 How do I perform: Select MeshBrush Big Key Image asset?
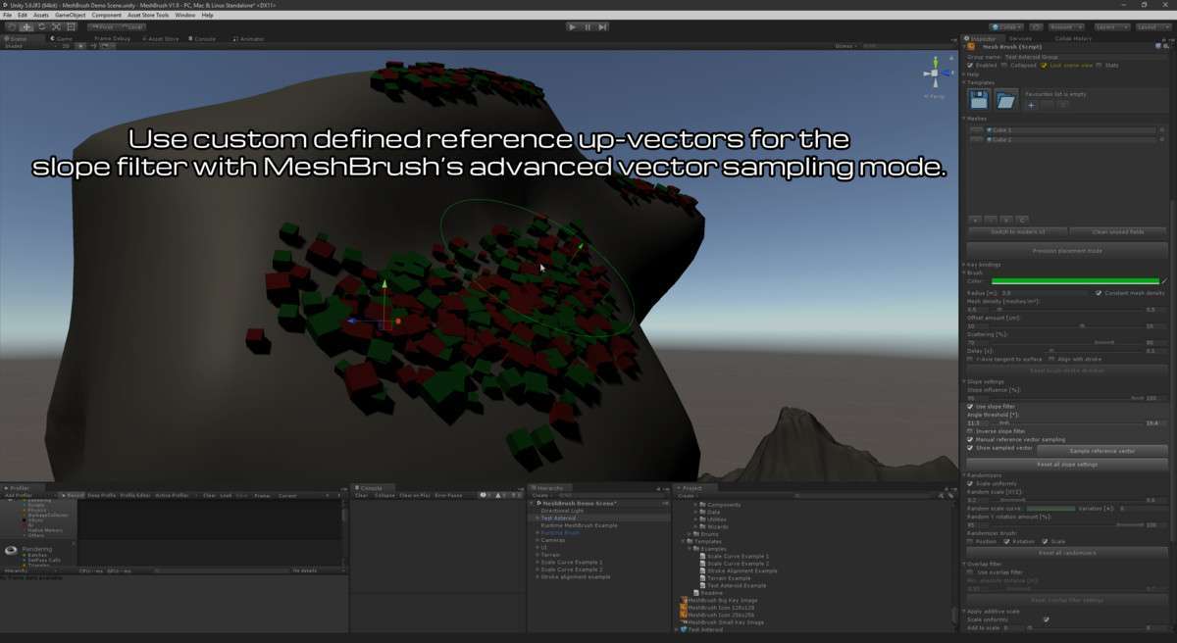click(x=721, y=600)
